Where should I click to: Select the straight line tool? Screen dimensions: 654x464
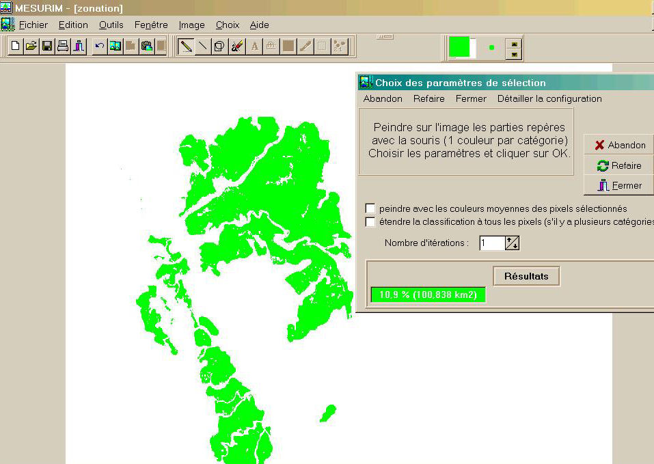[x=202, y=46]
